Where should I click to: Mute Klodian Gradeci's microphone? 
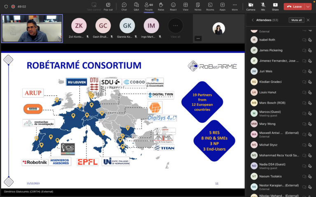point(310,82)
